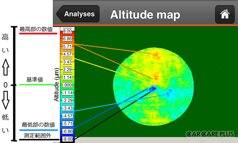Click the dark blue lowest spot on map
Screen dimensions: 238x143
pos(153,89)
